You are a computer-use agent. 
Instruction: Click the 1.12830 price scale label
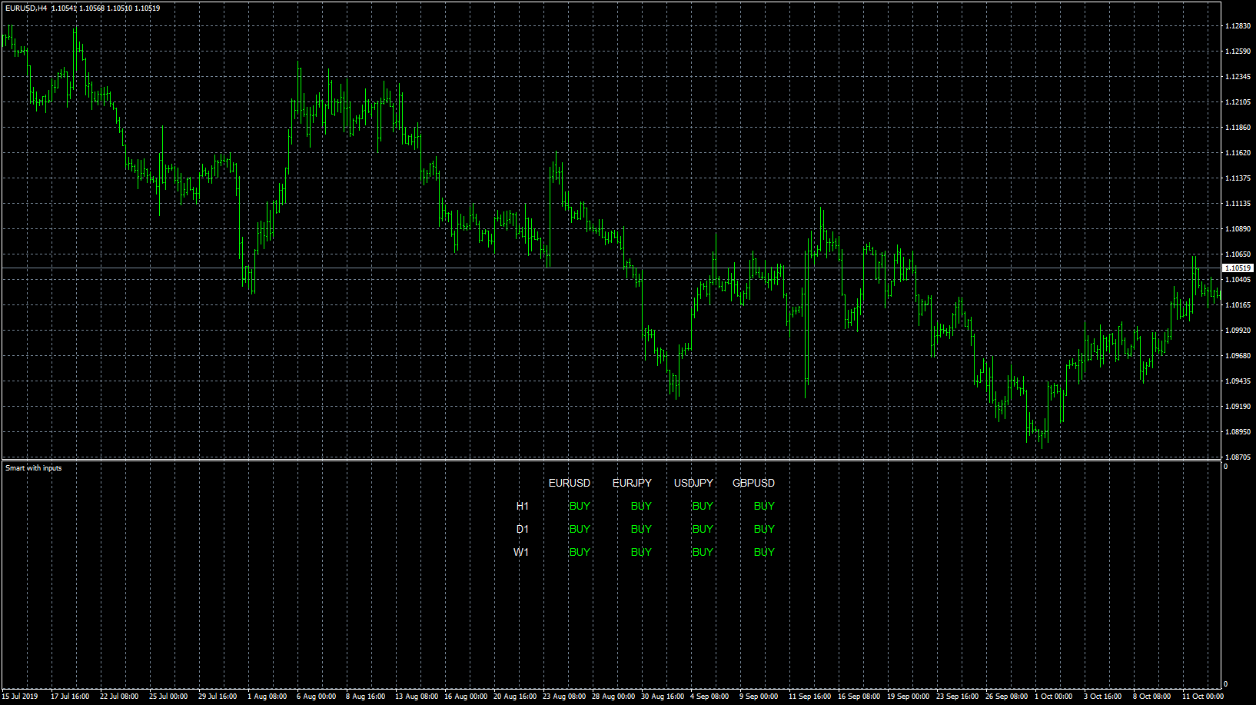(x=1238, y=26)
